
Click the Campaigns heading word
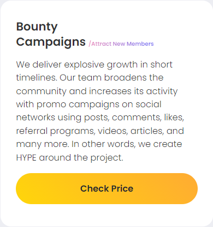[51, 42]
